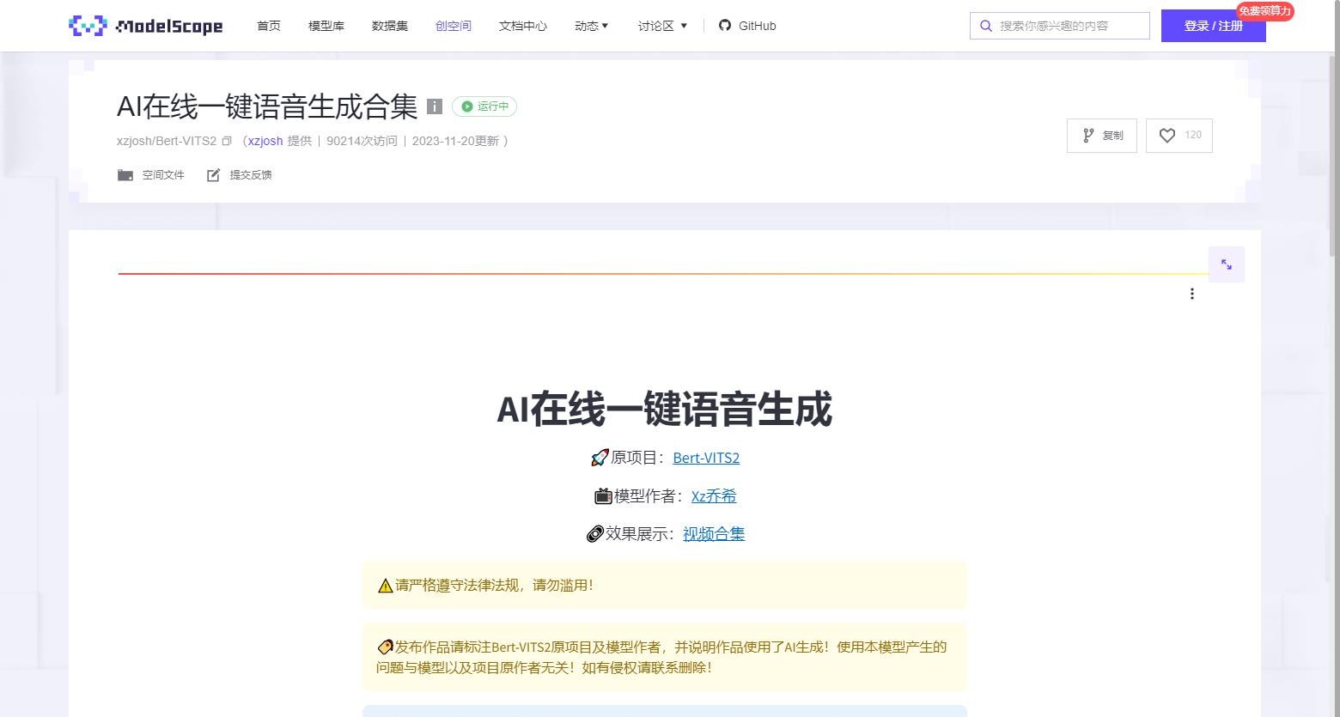The image size is (1340, 717).
Task: Click the GitHub octocat icon
Action: pos(725,26)
